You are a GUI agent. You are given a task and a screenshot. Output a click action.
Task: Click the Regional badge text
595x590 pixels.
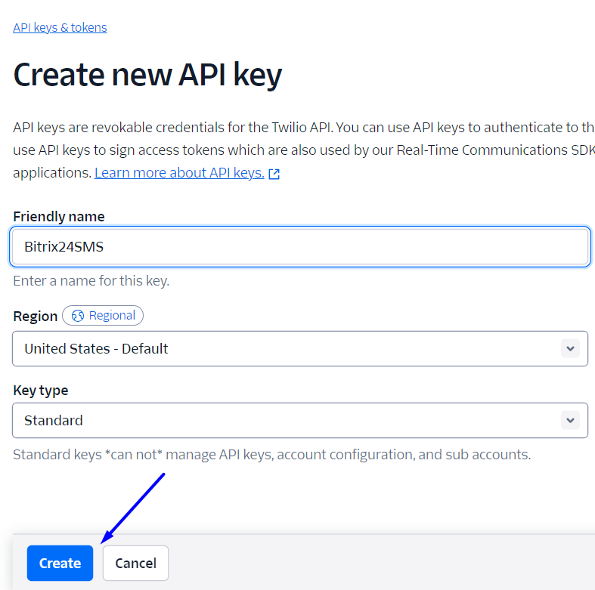click(x=112, y=316)
